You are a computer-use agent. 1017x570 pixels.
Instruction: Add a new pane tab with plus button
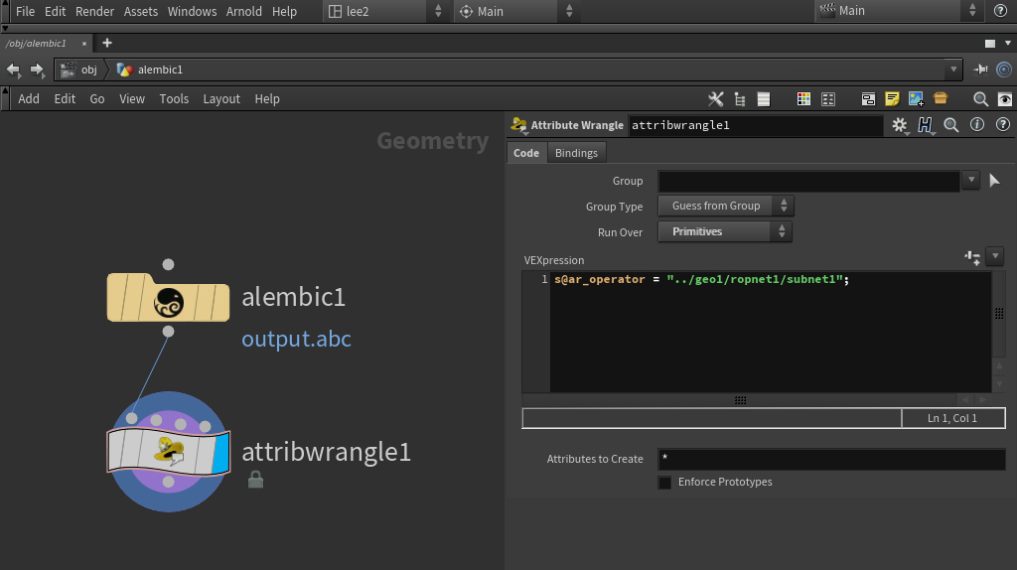click(x=107, y=43)
